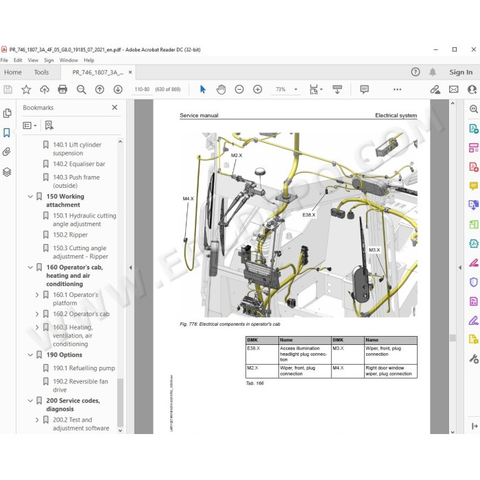Collapse the 200 Service codes bookmark

30,400
